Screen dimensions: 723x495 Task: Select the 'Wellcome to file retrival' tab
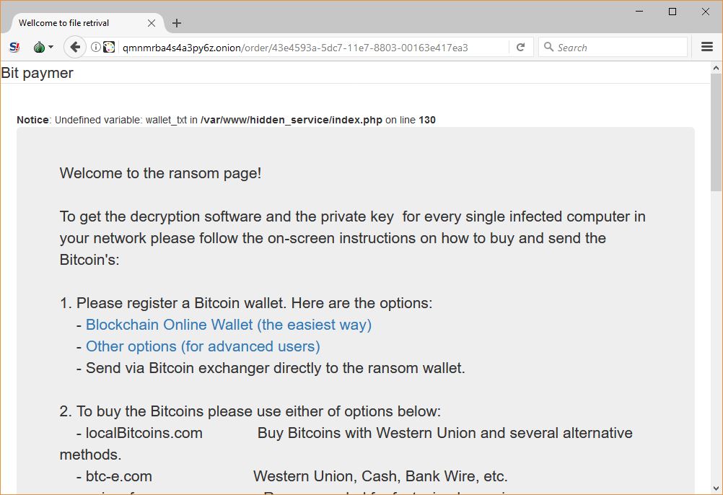(72, 23)
